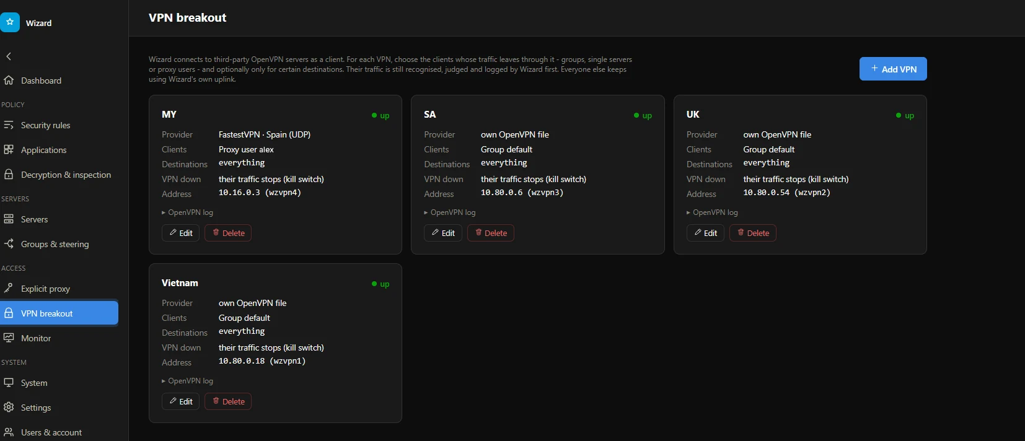Screen dimensions: 1025x441
Task: Select address text 10.16.0.3 (wzvpn4)
Action: 260,193
